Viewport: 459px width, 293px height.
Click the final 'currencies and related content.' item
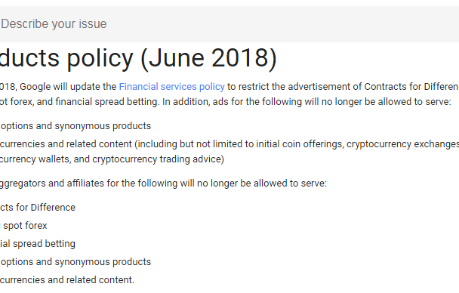(67, 280)
